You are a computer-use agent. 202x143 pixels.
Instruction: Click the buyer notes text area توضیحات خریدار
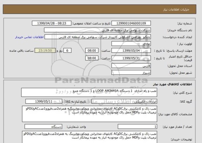tap(89, 137)
